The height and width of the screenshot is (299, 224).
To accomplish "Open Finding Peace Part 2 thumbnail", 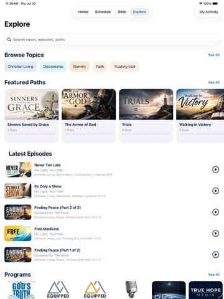I will click(x=18, y=212).
